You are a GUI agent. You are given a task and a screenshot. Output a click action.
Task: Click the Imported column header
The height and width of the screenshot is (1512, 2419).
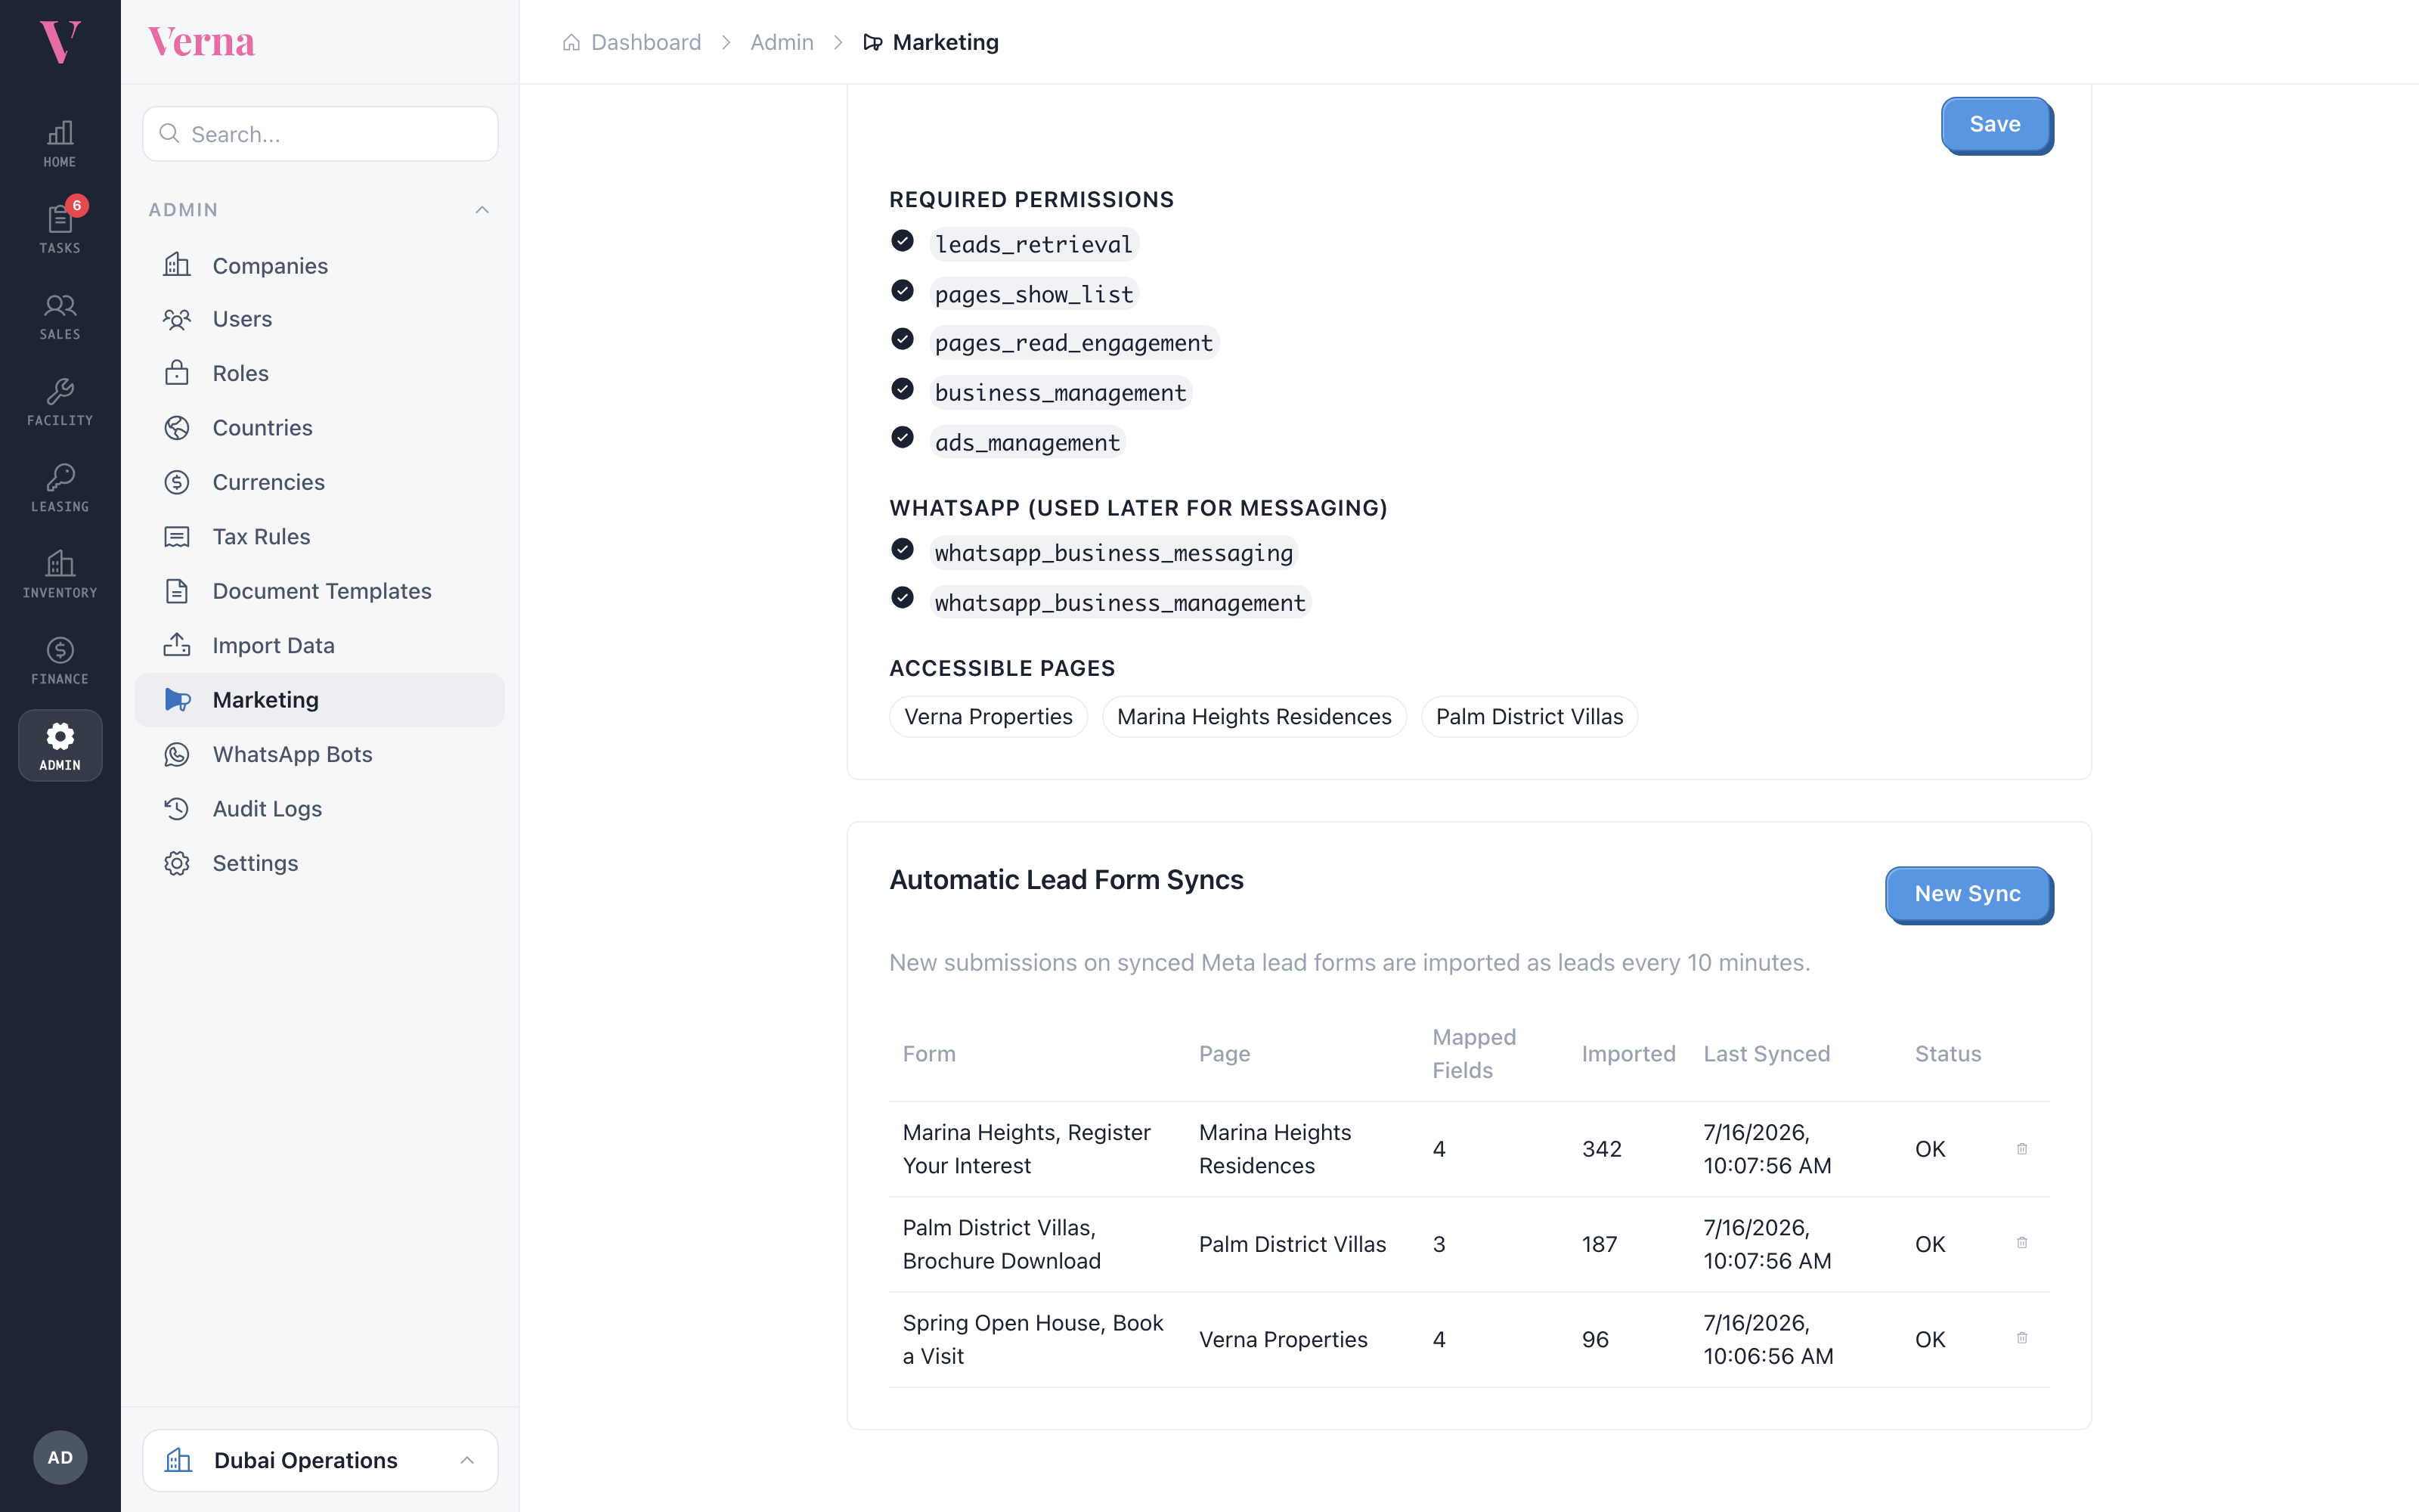tap(1628, 1054)
